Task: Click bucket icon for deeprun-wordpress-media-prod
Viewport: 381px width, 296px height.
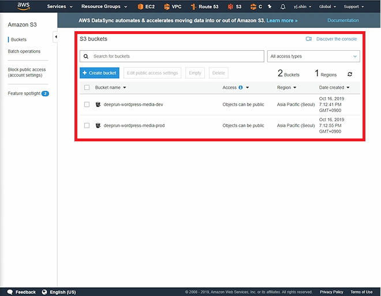Action: pyautogui.click(x=98, y=125)
